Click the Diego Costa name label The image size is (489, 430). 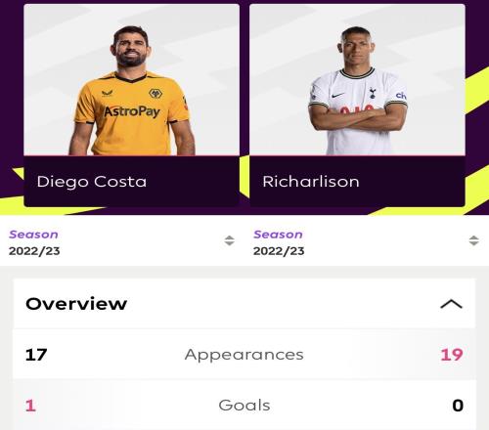92,182
